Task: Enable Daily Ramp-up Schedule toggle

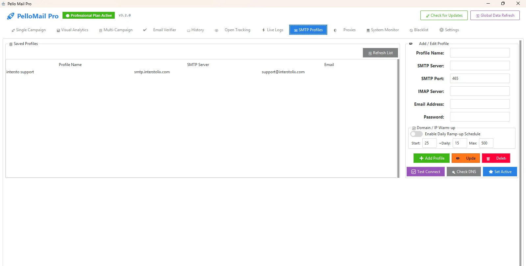Action: pyautogui.click(x=416, y=134)
